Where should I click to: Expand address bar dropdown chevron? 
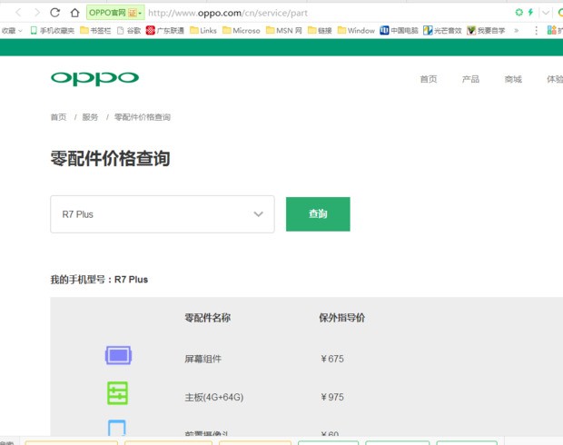coord(546,13)
